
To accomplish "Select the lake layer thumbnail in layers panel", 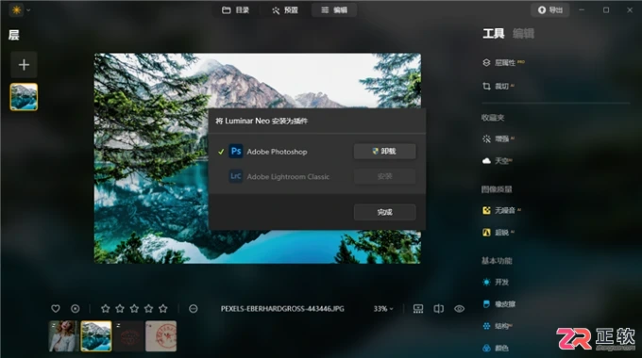I will [x=24, y=97].
